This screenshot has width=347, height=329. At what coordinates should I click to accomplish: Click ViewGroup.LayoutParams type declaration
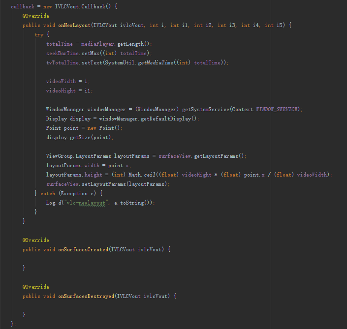point(79,156)
